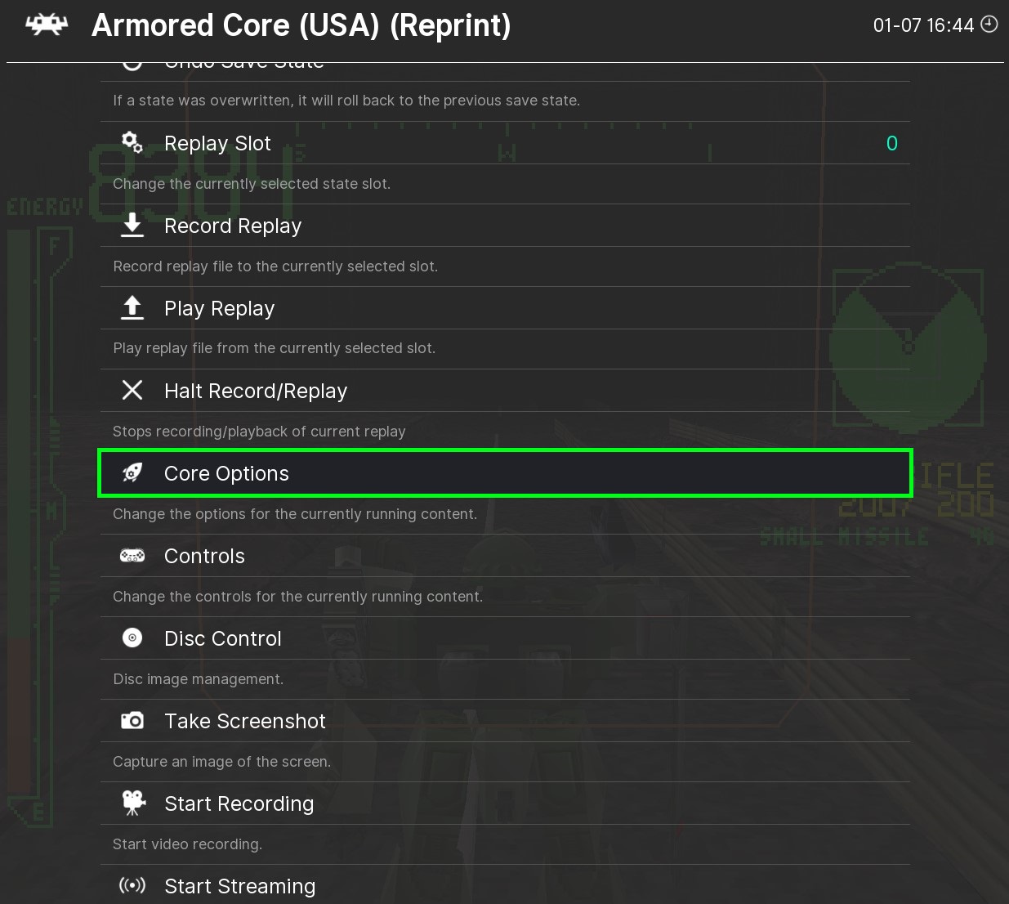Select Halt Record/Replay label
This screenshot has width=1009, height=904.
(x=256, y=392)
